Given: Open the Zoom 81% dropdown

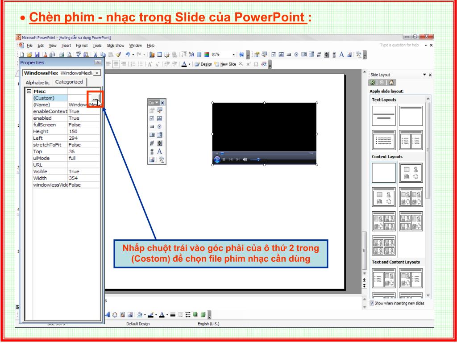Looking at the screenshot, I should pos(233,54).
